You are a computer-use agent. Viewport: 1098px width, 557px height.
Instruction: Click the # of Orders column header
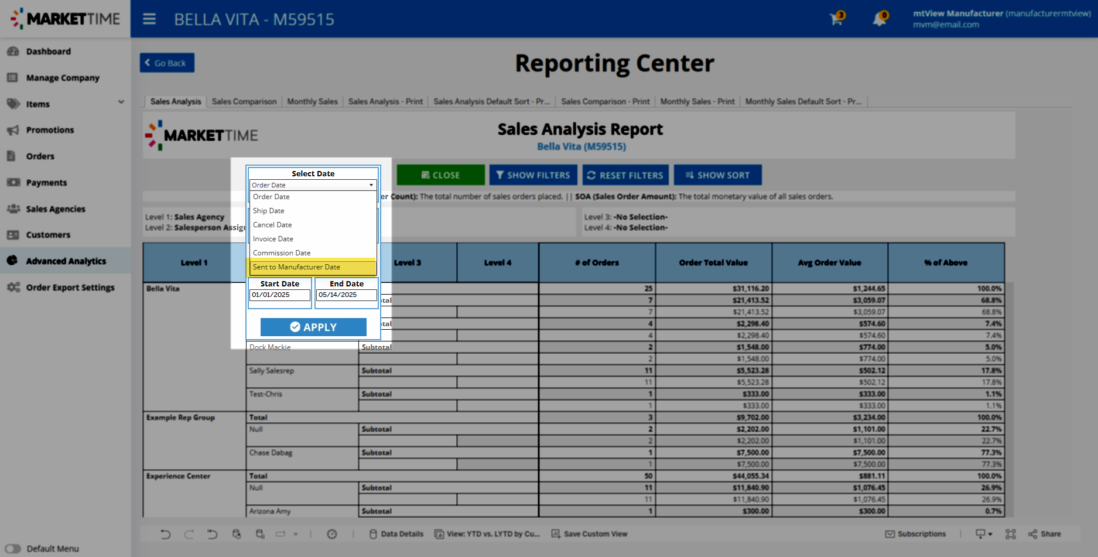[597, 263]
